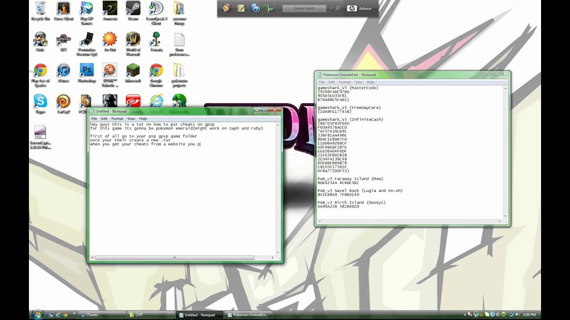This screenshot has width=570, height=320.
Task: Open Steam desktop shortcut
Action: click(133, 11)
